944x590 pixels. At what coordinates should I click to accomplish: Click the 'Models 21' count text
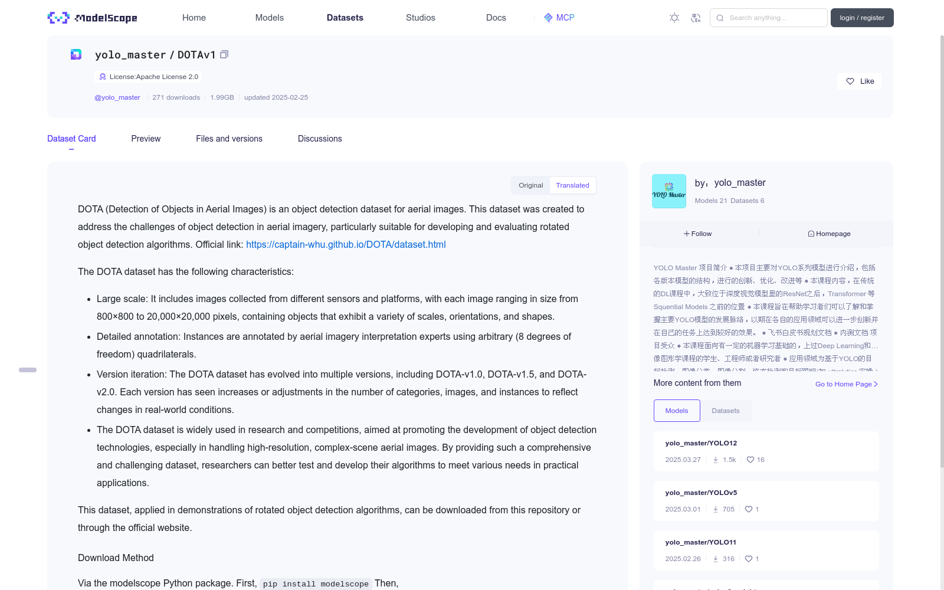tap(711, 201)
